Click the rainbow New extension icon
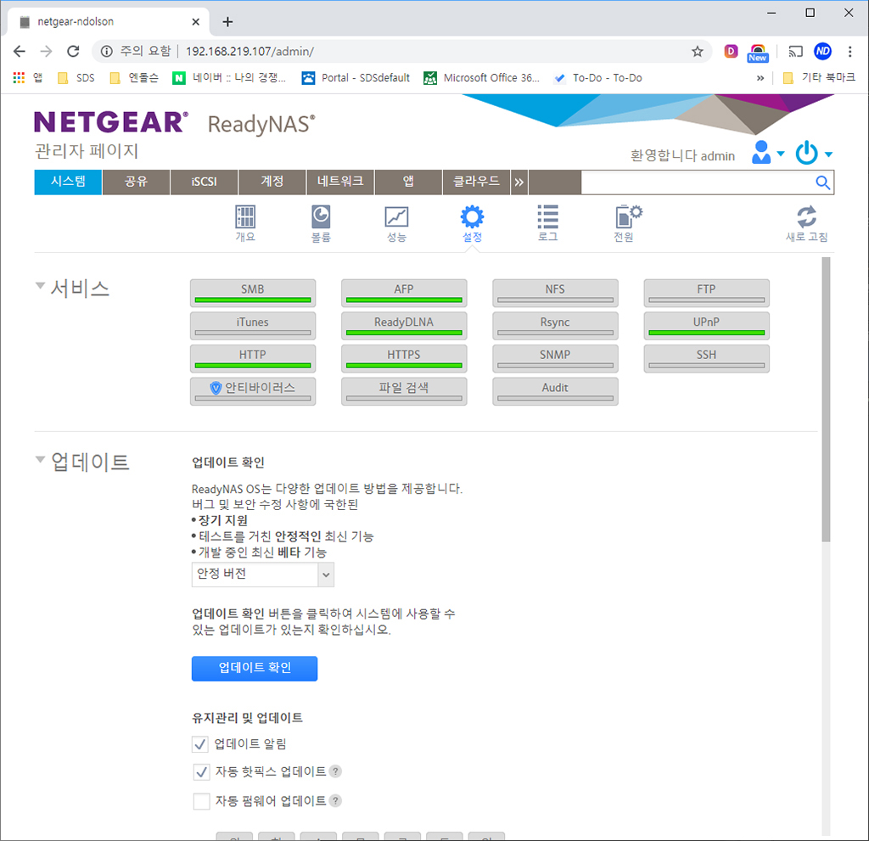The image size is (869, 841). click(x=758, y=53)
